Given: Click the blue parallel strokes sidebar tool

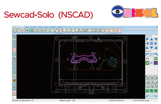Looking at the screenshot, I should (14, 67).
